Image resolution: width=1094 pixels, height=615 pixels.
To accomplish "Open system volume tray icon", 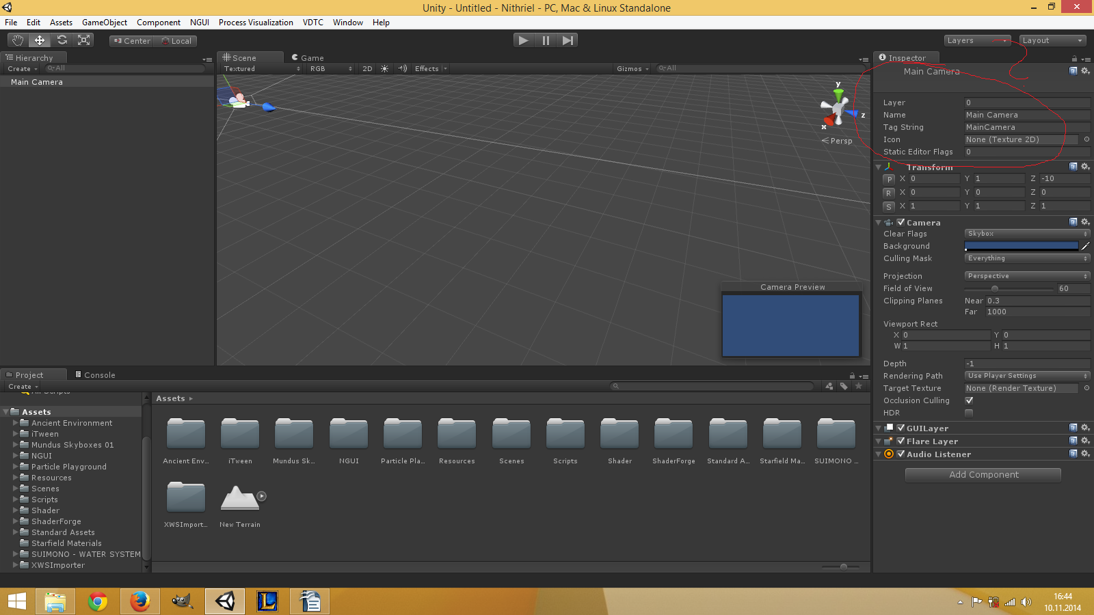I will pyautogui.click(x=1026, y=602).
